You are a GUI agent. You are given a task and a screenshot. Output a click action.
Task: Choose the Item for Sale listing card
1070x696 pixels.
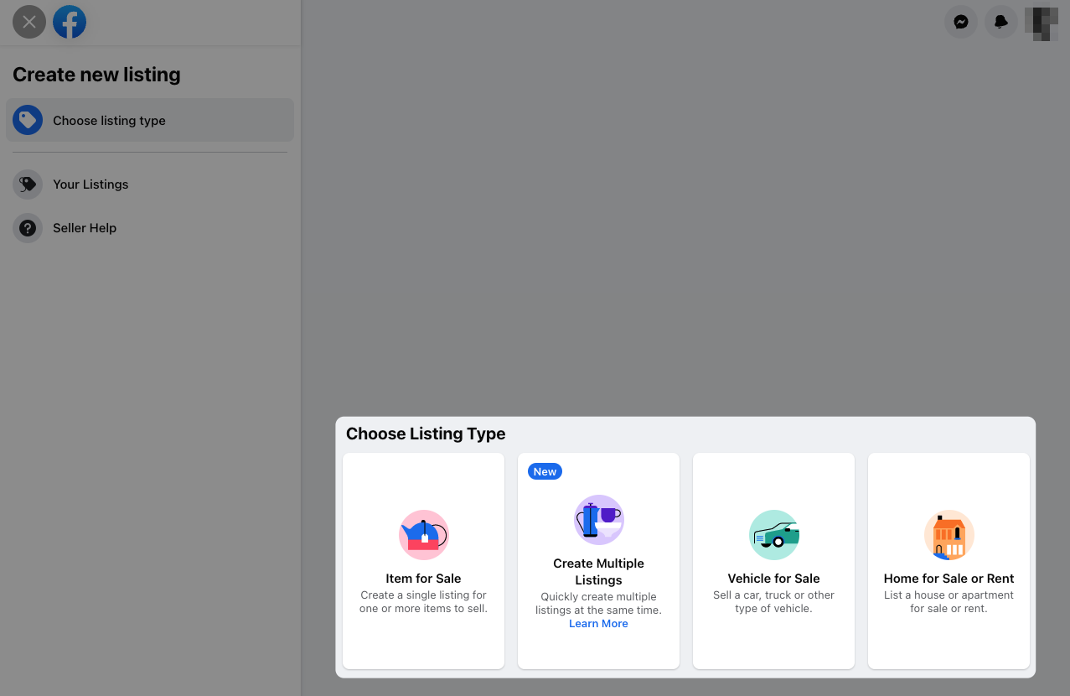click(423, 560)
